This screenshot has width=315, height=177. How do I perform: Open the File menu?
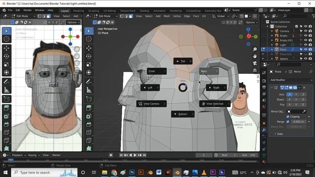(x=10, y=10)
